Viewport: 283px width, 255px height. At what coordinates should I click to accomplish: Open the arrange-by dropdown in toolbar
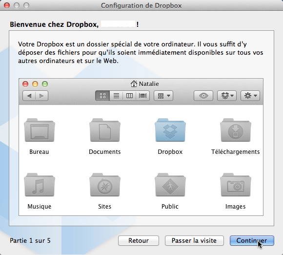(x=163, y=96)
